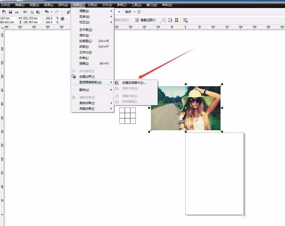Click the Undo arrow icon
This screenshot has width=285, height=226.
(x=46, y=12)
